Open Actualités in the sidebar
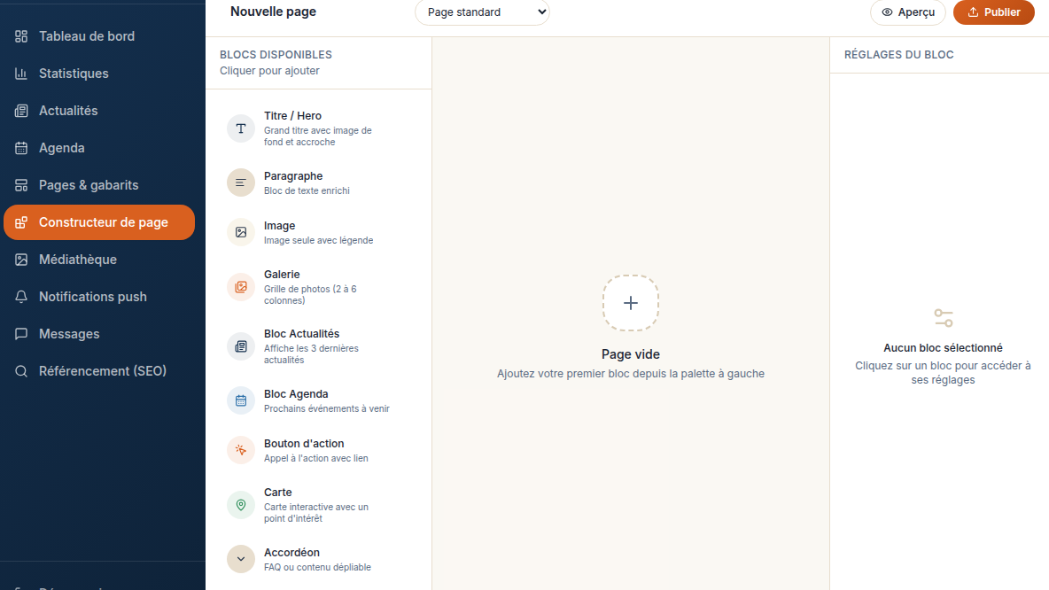This screenshot has width=1049, height=590. point(99,111)
